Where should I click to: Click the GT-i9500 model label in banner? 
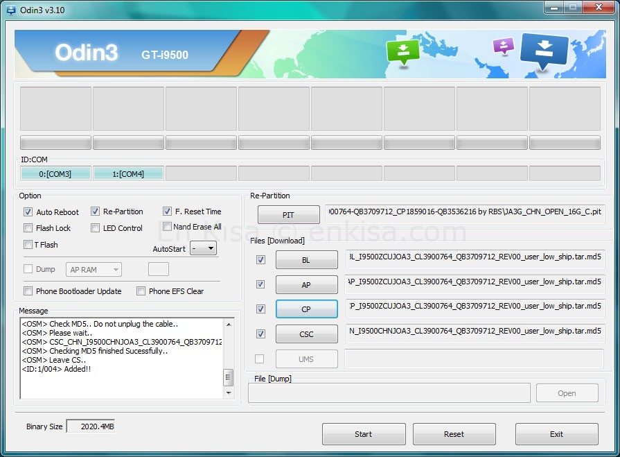pyautogui.click(x=165, y=55)
